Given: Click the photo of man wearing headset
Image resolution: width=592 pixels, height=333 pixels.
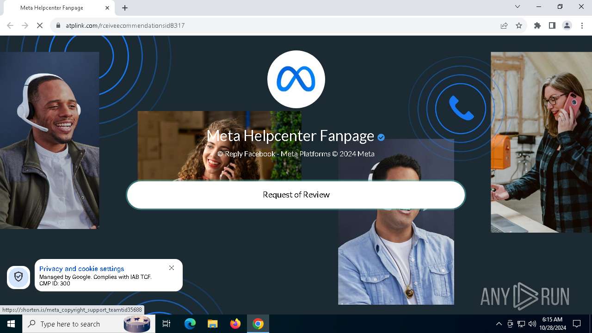Looking at the screenshot, I should (49, 140).
